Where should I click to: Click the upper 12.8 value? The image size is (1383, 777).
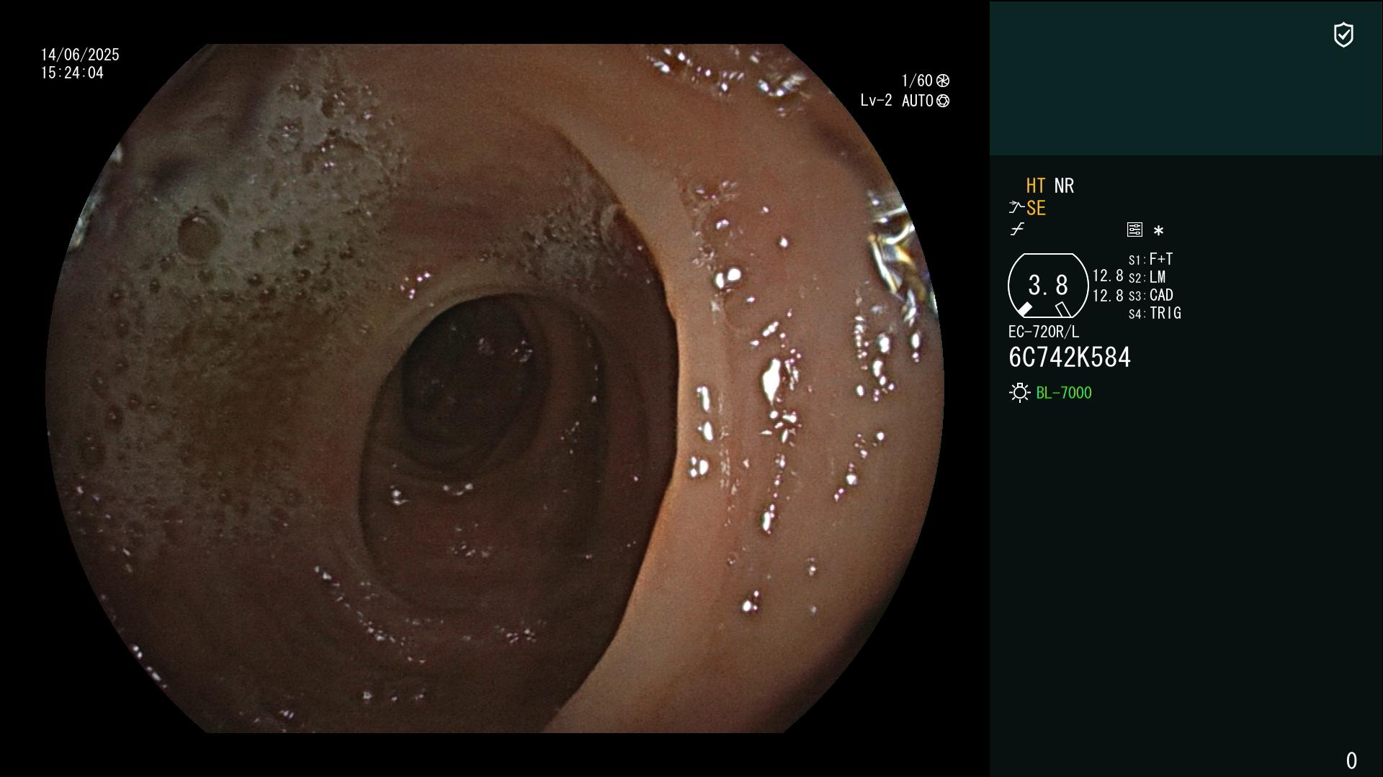pos(1108,276)
